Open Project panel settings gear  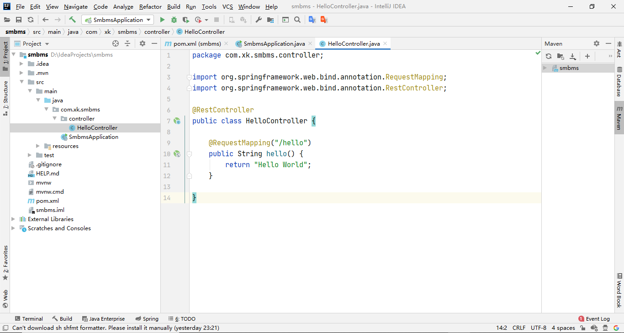(x=143, y=43)
